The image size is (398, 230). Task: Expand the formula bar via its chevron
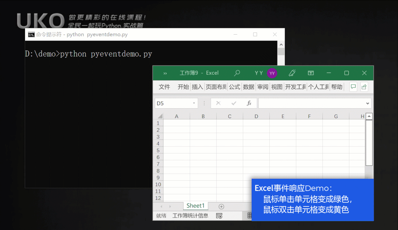pos(367,103)
